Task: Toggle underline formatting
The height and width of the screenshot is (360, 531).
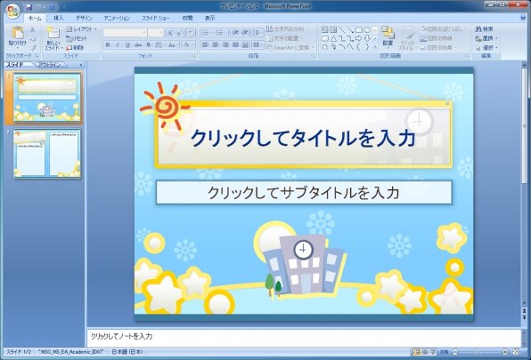Action: point(127,44)
